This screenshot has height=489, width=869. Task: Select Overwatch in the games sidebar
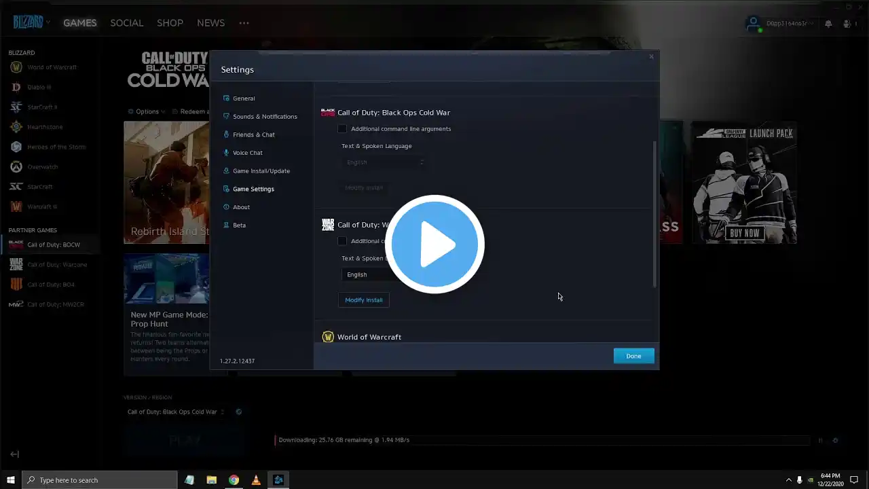tap(34, 167)
